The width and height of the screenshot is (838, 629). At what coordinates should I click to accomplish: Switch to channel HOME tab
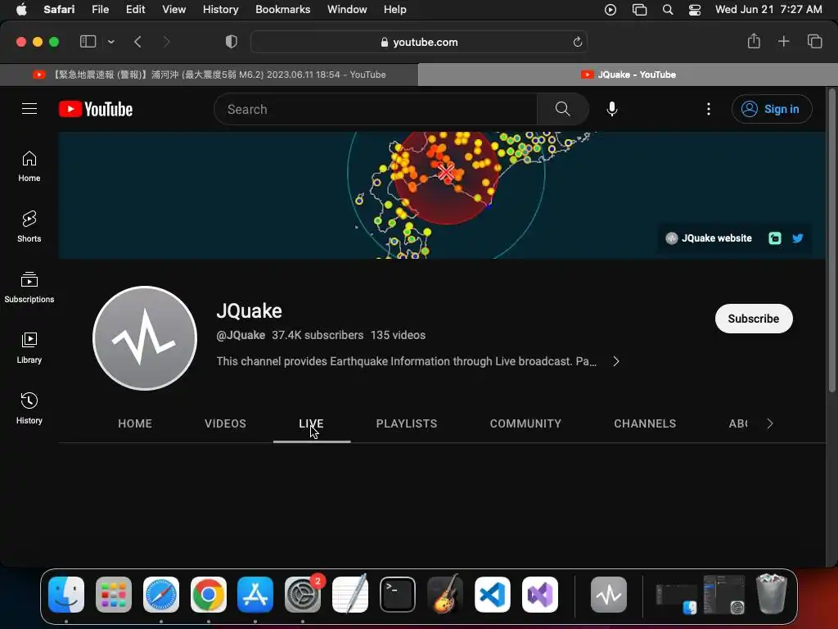click(135, 423)
